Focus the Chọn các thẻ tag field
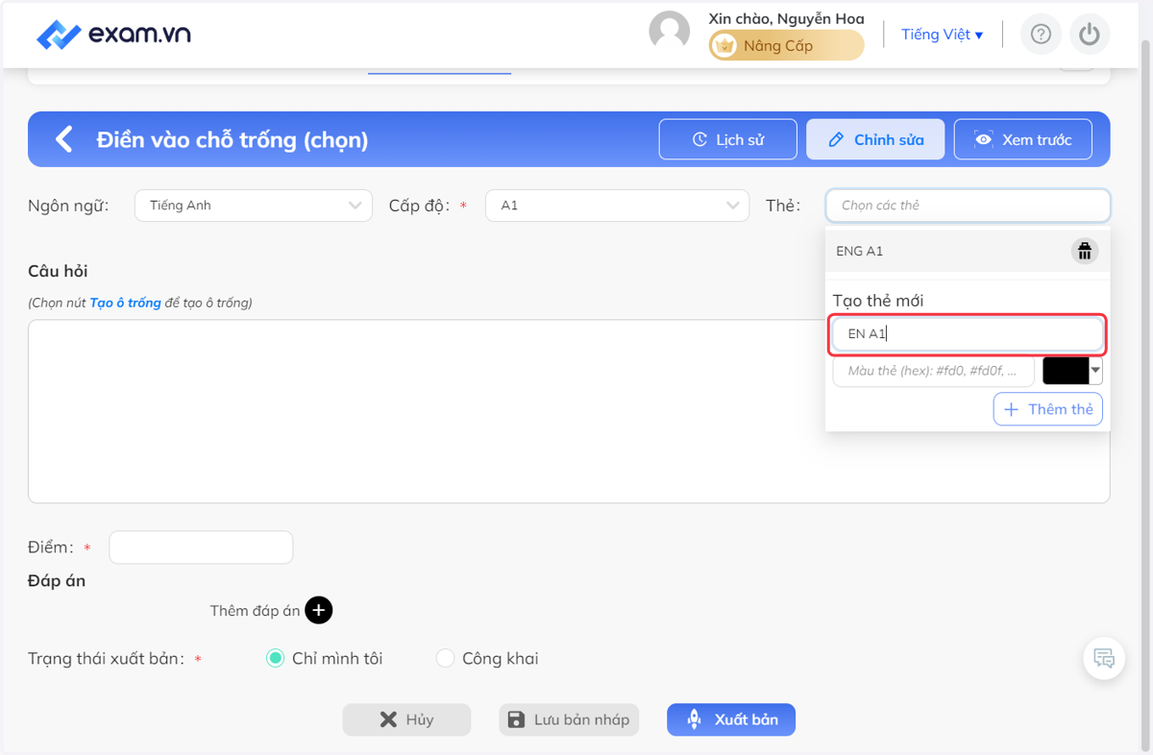1153x755 pixels. [968, 206]
